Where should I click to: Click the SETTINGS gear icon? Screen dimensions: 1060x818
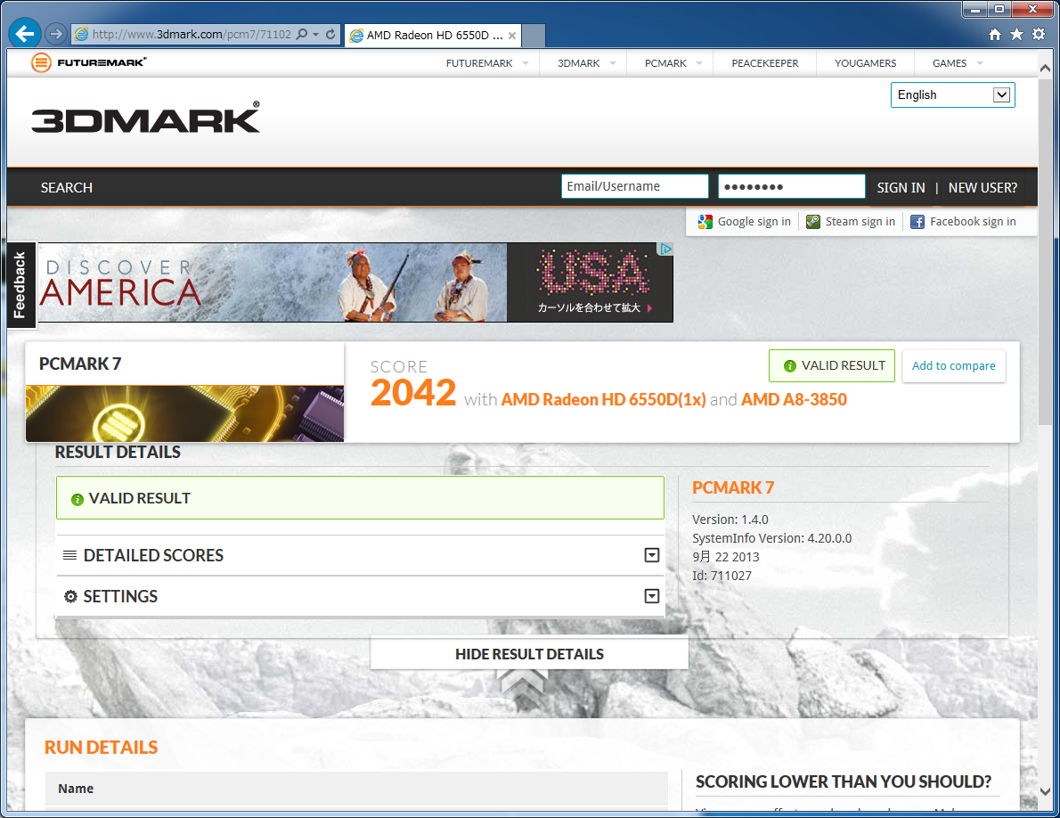click(70, 596)
